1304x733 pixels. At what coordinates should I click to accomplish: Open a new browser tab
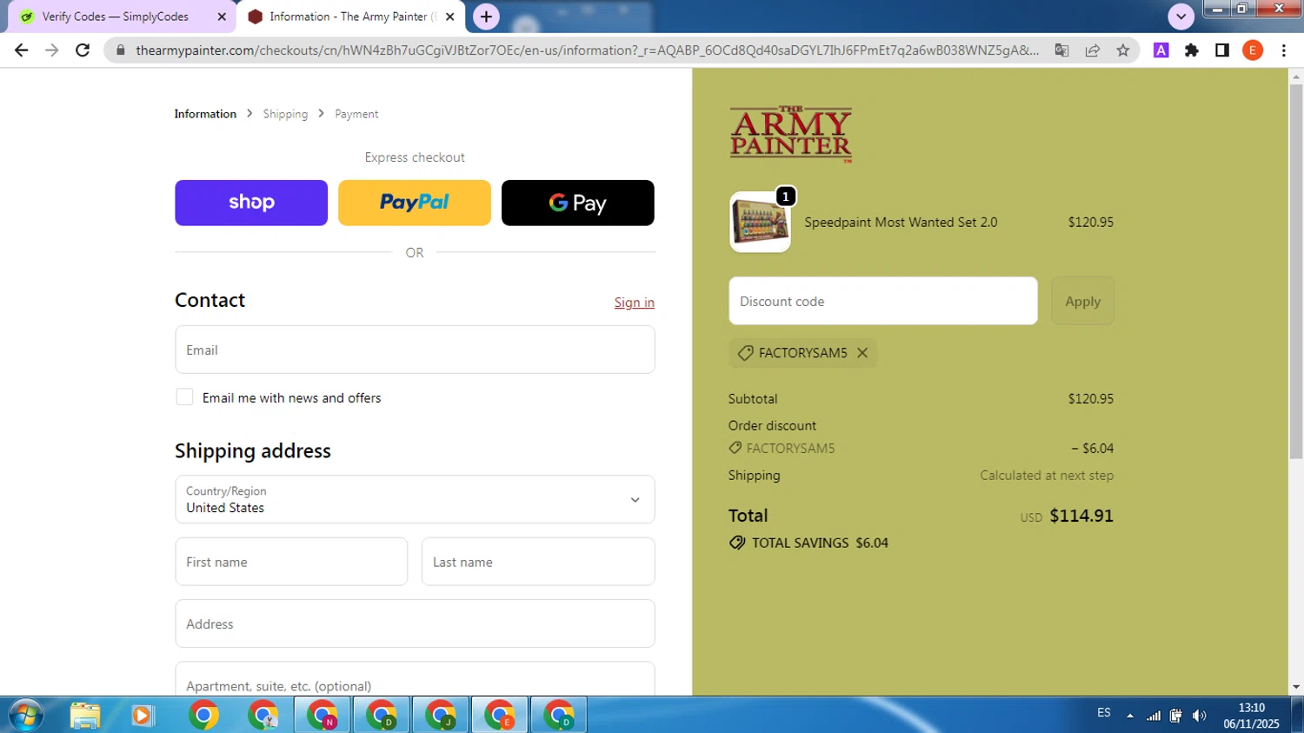tap(486, 17)
